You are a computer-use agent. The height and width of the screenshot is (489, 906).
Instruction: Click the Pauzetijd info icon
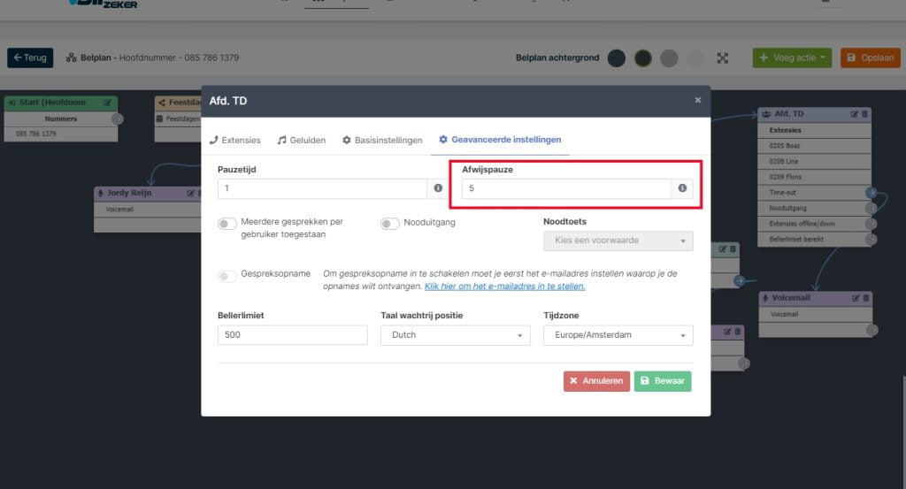[x=438, y=188]
